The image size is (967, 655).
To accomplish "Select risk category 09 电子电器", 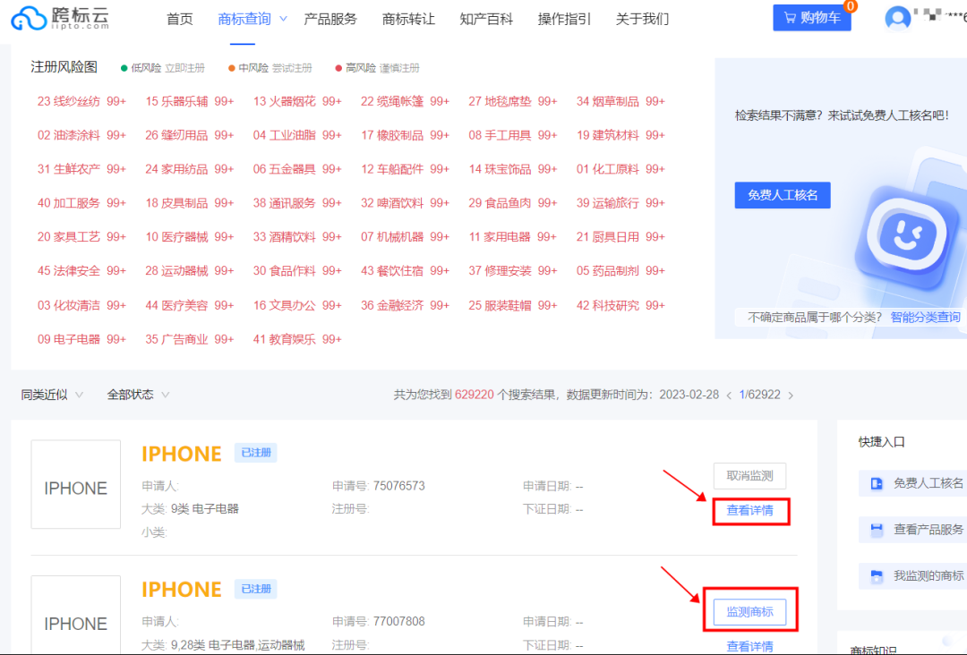I will [x=81, y=339].
